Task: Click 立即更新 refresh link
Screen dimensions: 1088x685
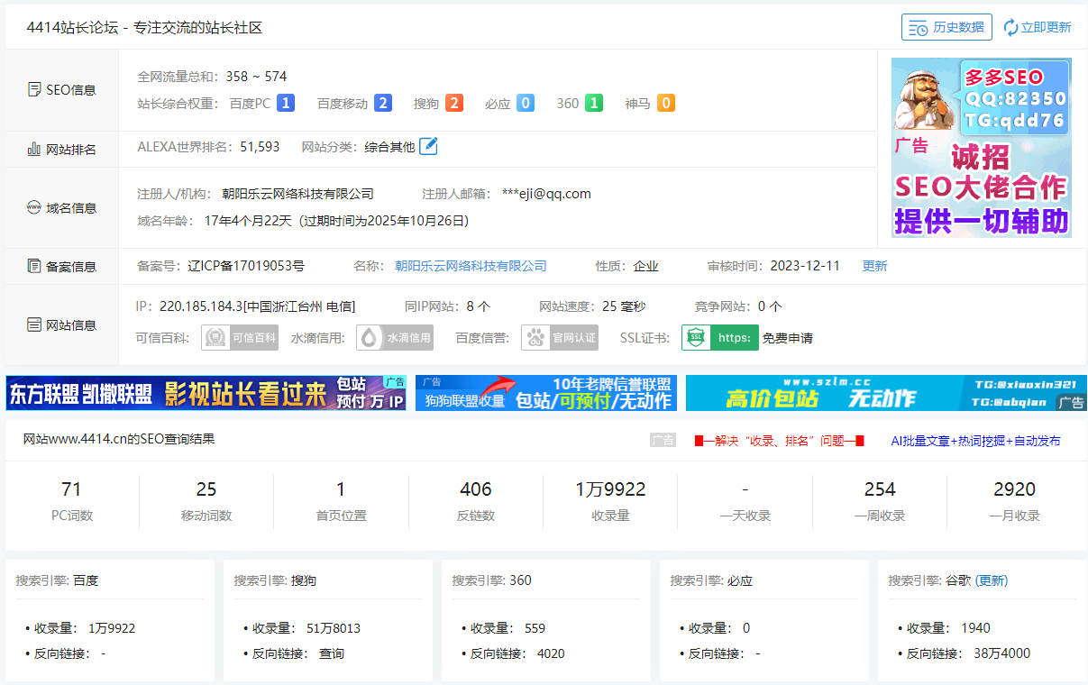Action: coord(1046,27)
